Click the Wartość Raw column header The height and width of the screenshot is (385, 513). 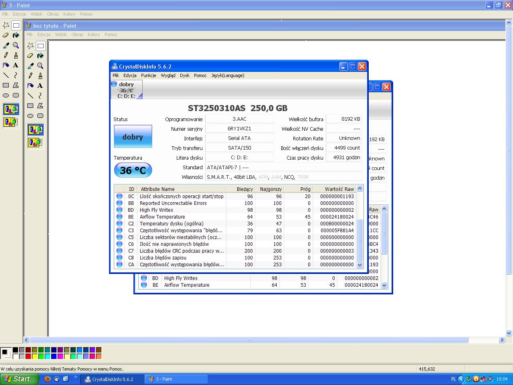(x=334, y=189)
